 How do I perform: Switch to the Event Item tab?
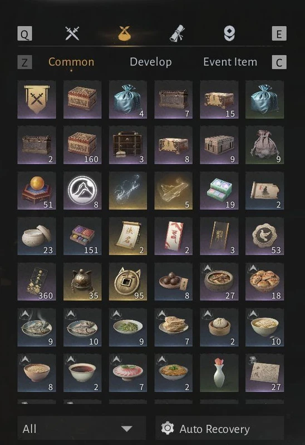(x=230, y=62)
